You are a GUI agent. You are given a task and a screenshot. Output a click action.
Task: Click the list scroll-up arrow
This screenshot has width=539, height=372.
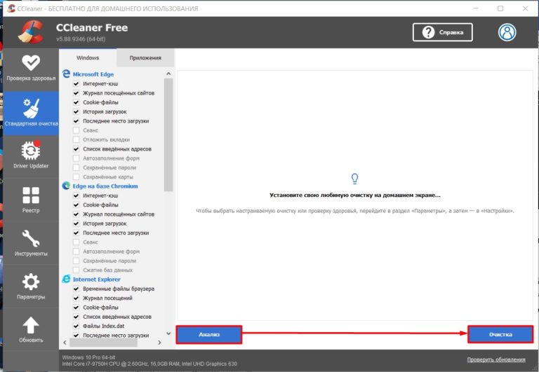click(x=168, y=74)
